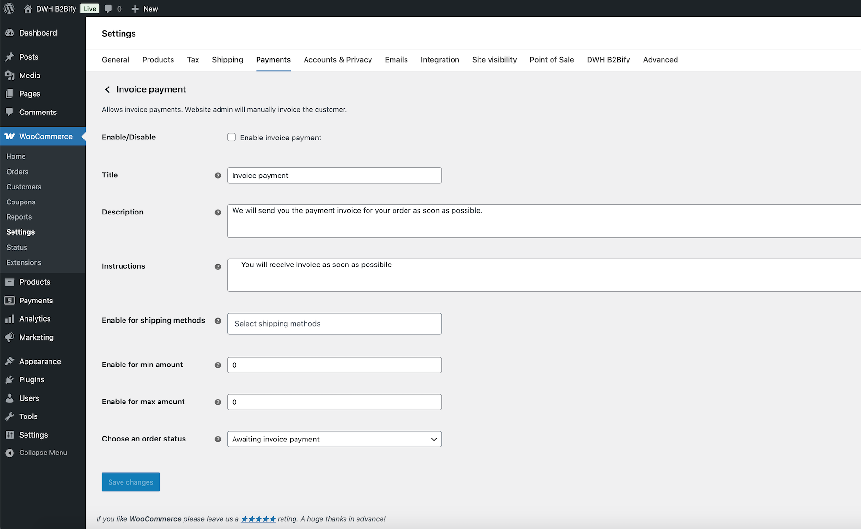Click the help icon beside Title
This screenshot has width=861, height=529.
pyautogui.click(x=218, y=176)
